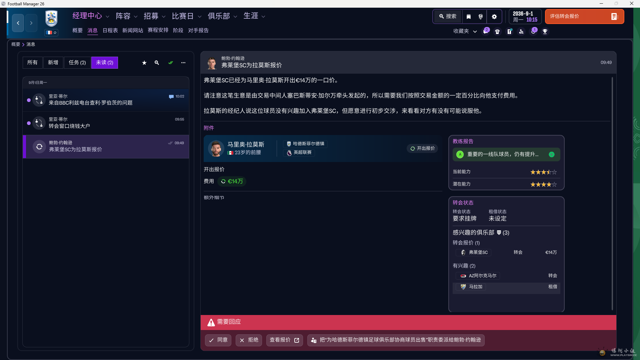Click 哈德斯菲尔德镇 club tag on player card
Viewport: 640px width, 360px height.
[305, 144]
